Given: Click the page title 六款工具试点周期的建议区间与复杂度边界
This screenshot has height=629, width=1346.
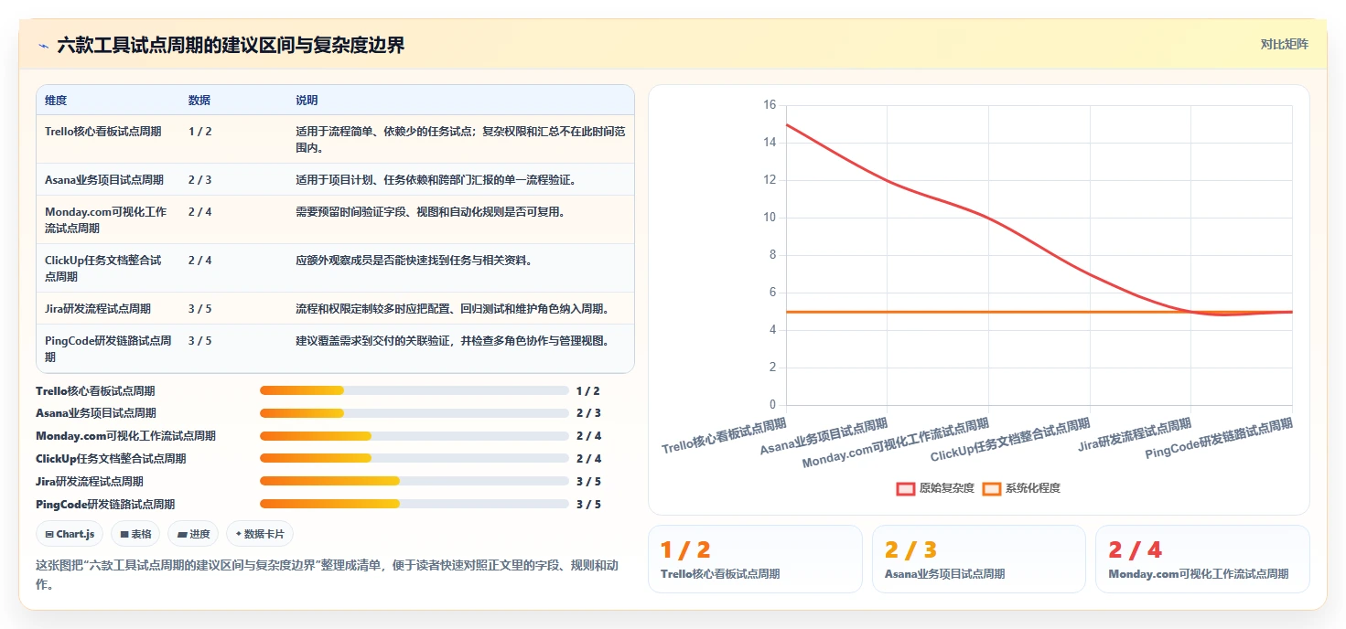Looking at the screenshot, I should pyautogui.click(x=231, y=45).
